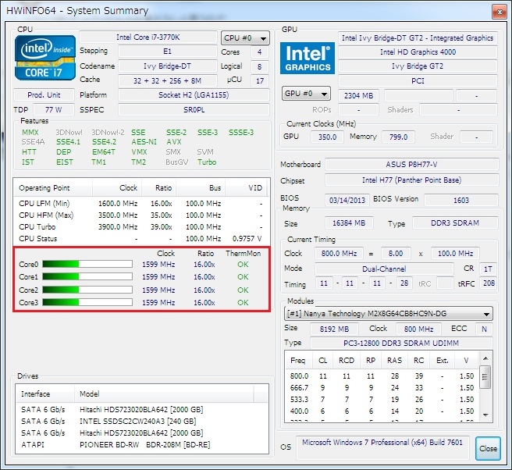The width and height of the screenshot is (512, 470).
Task: Click the 16384 MB memory size field
Action: [x=349, y=223]
